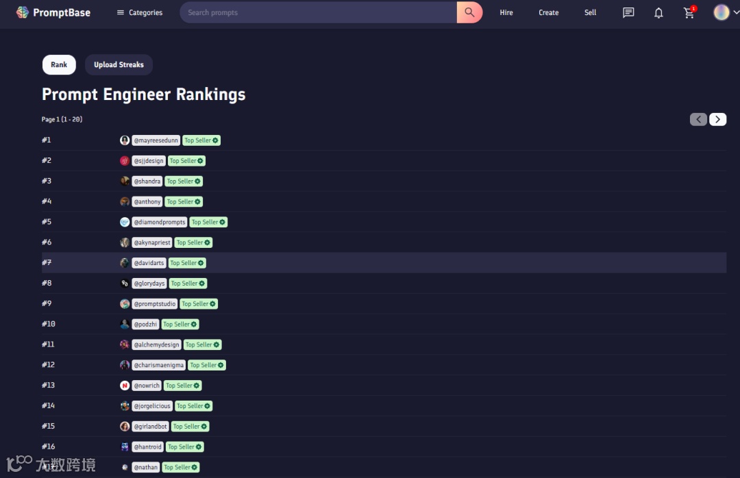
Task: Open the Categories hamburger menu
Action: pyautogui.click(x=140, y=13)
